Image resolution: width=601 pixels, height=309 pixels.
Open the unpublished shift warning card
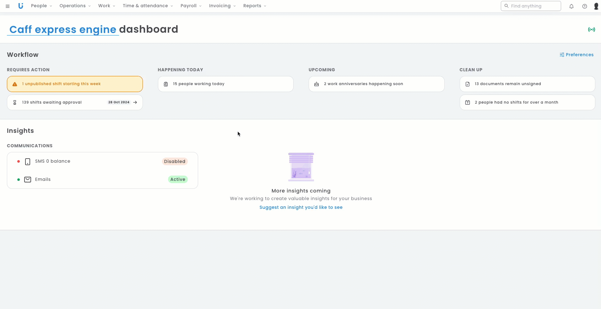point(75,84)
